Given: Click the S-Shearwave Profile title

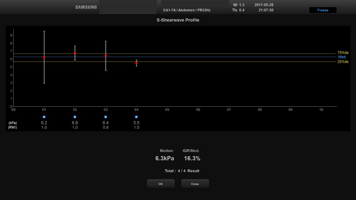Looking at the screenshot, I should click(x=178, y=20).
